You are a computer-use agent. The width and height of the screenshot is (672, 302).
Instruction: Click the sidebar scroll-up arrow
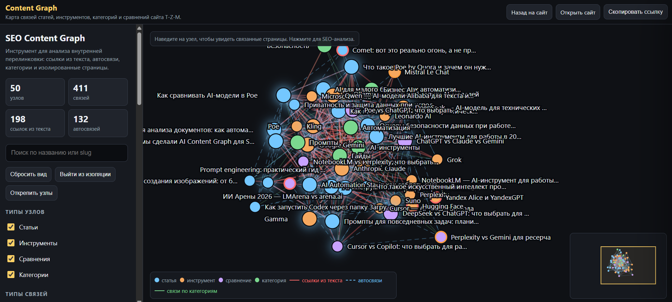click(139, 28)
